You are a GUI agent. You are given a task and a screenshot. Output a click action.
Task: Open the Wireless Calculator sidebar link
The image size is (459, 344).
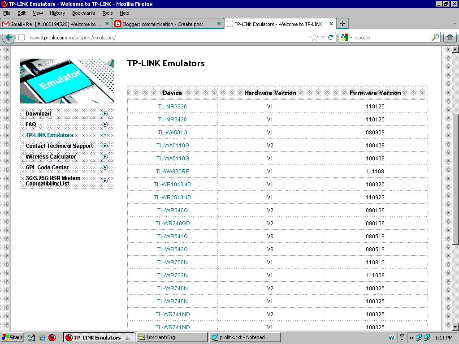coord(51,156)
